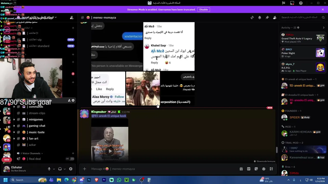Screen dimensions: 328x184
Task: Dismiss the Streamer Mode banner
Action: pyautogui.click(x=323, y=9)
